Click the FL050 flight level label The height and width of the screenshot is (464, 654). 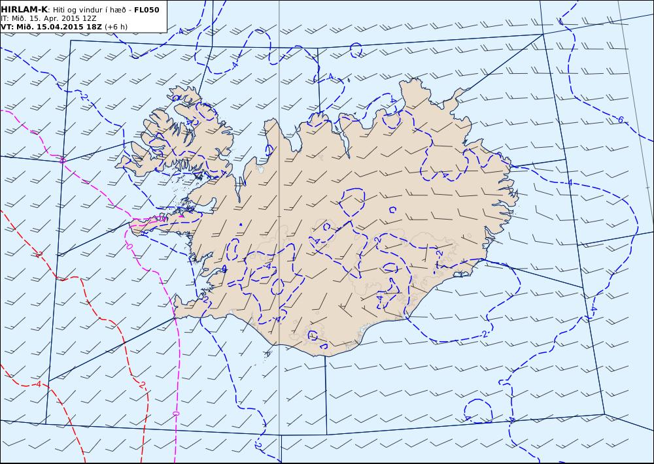(x=146, y=10)
